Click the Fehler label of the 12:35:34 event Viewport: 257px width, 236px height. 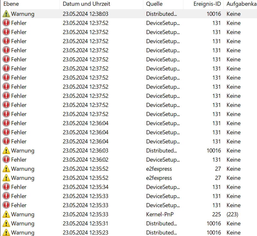point(19,187)
